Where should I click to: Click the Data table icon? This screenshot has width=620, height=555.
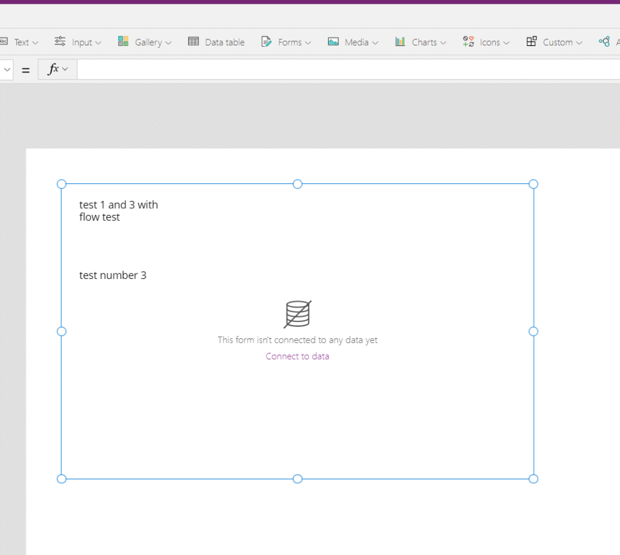click(193, 41)
